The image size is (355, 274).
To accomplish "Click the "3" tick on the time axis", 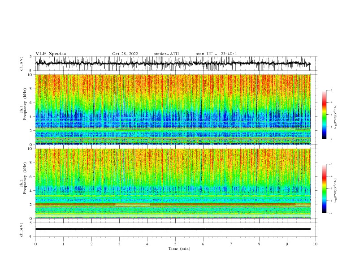I will pos(119,244).
